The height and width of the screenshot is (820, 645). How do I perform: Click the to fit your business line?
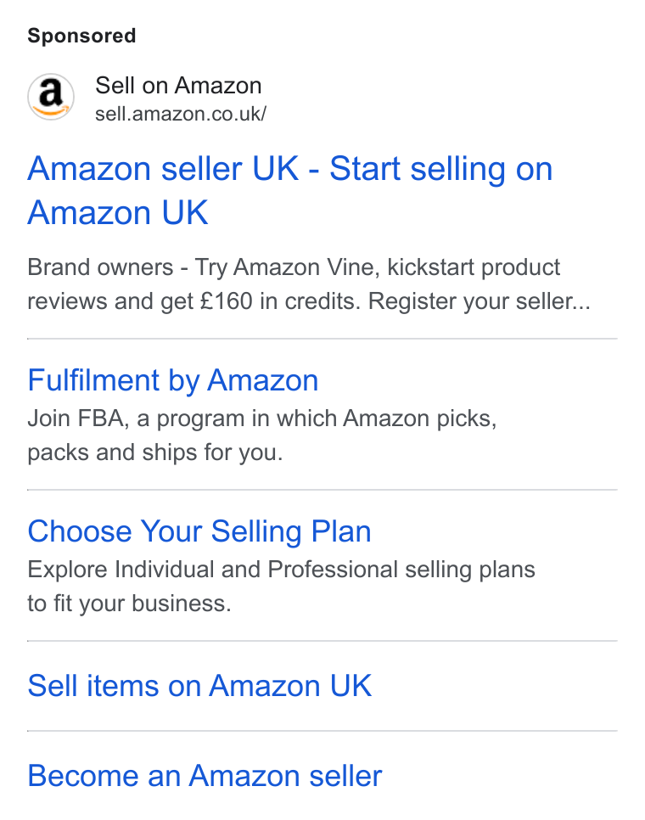click(x=129, y=604)
